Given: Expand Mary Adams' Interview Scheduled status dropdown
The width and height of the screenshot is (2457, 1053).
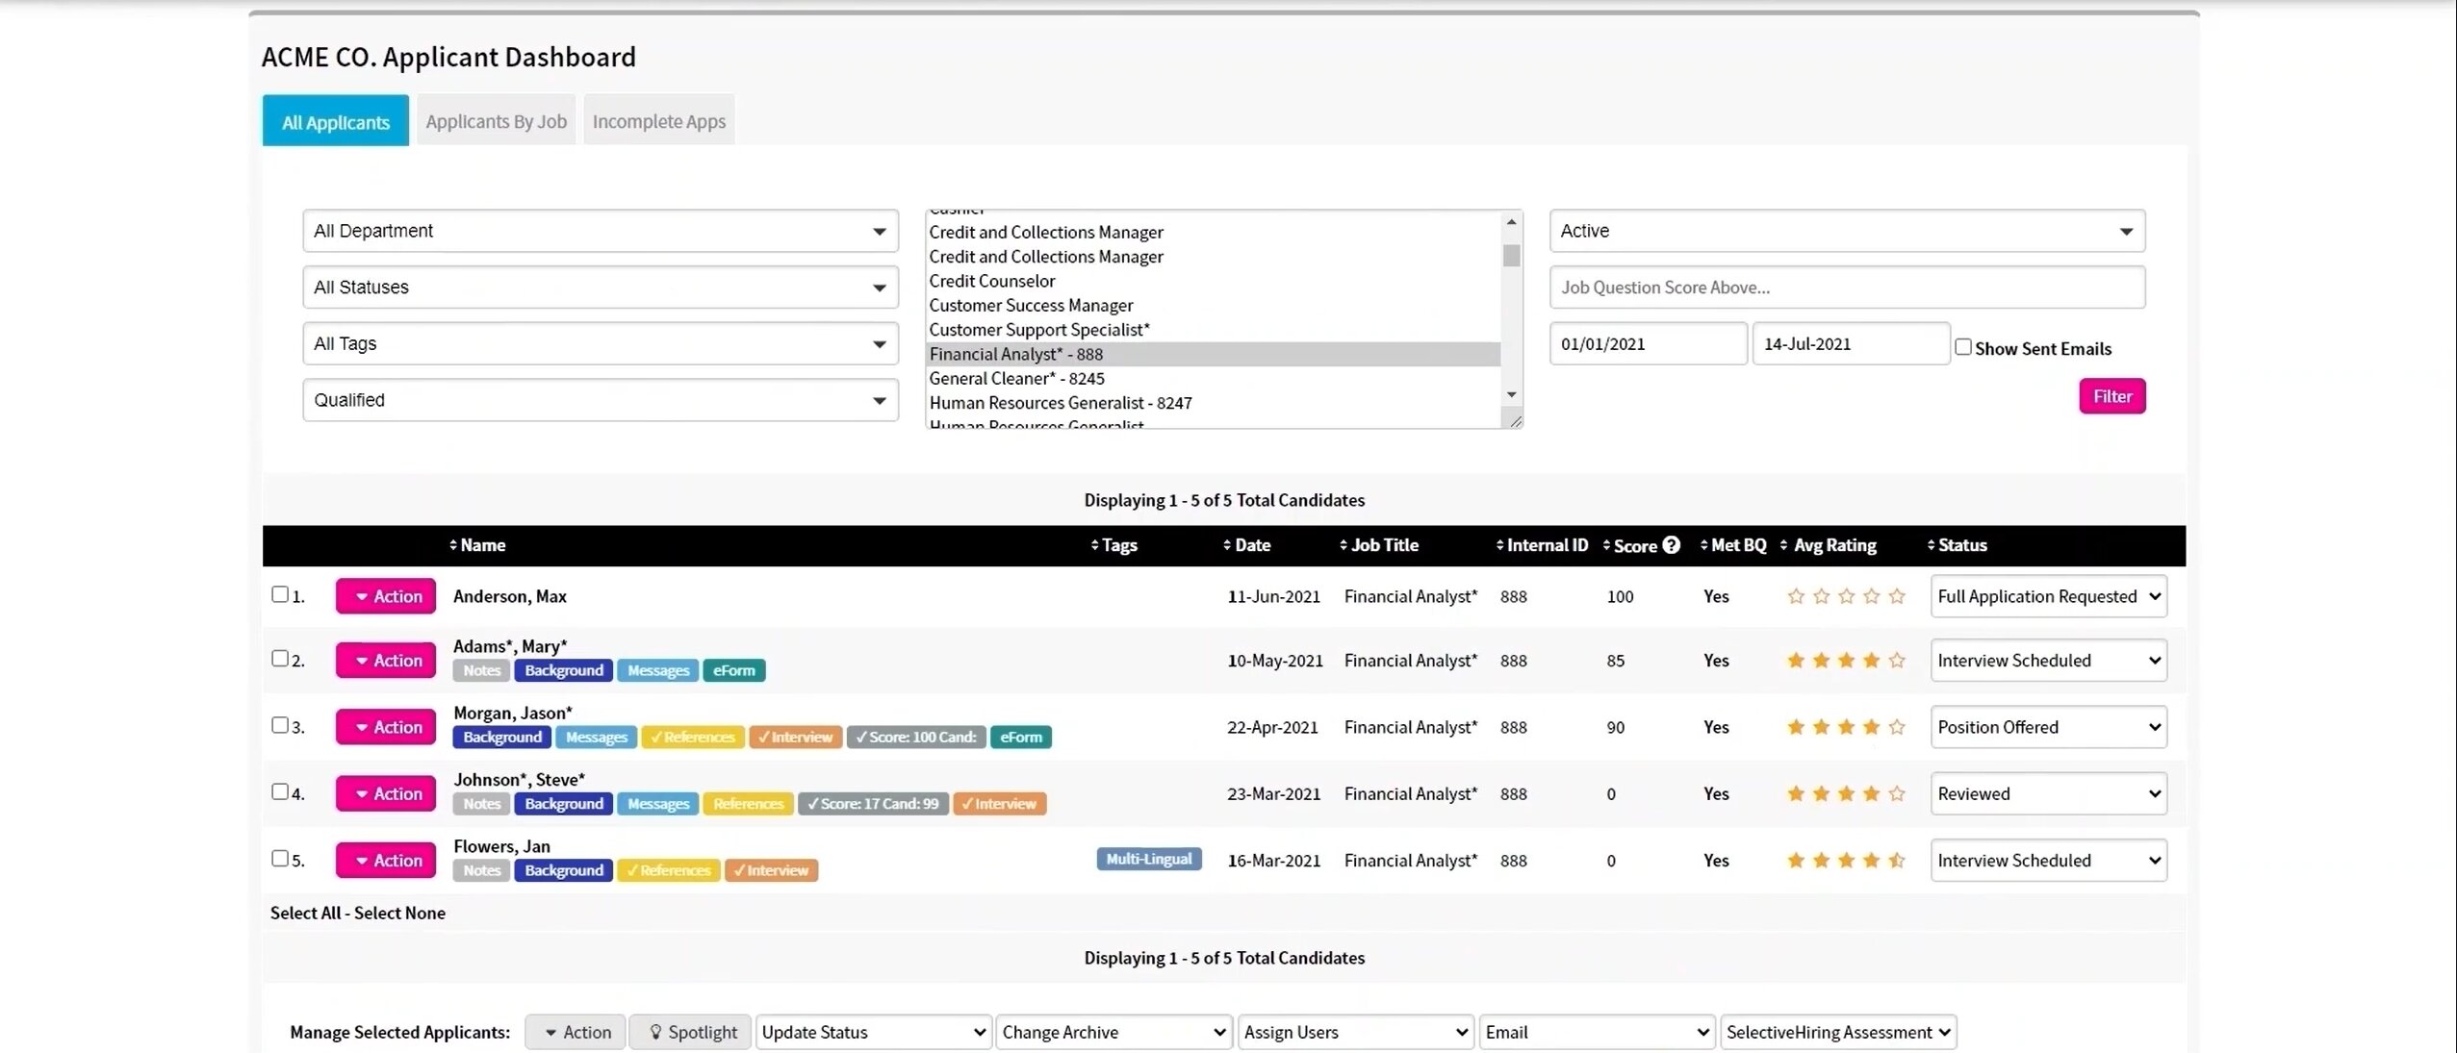Looking at the screenshot, I should click(2048, 661).
